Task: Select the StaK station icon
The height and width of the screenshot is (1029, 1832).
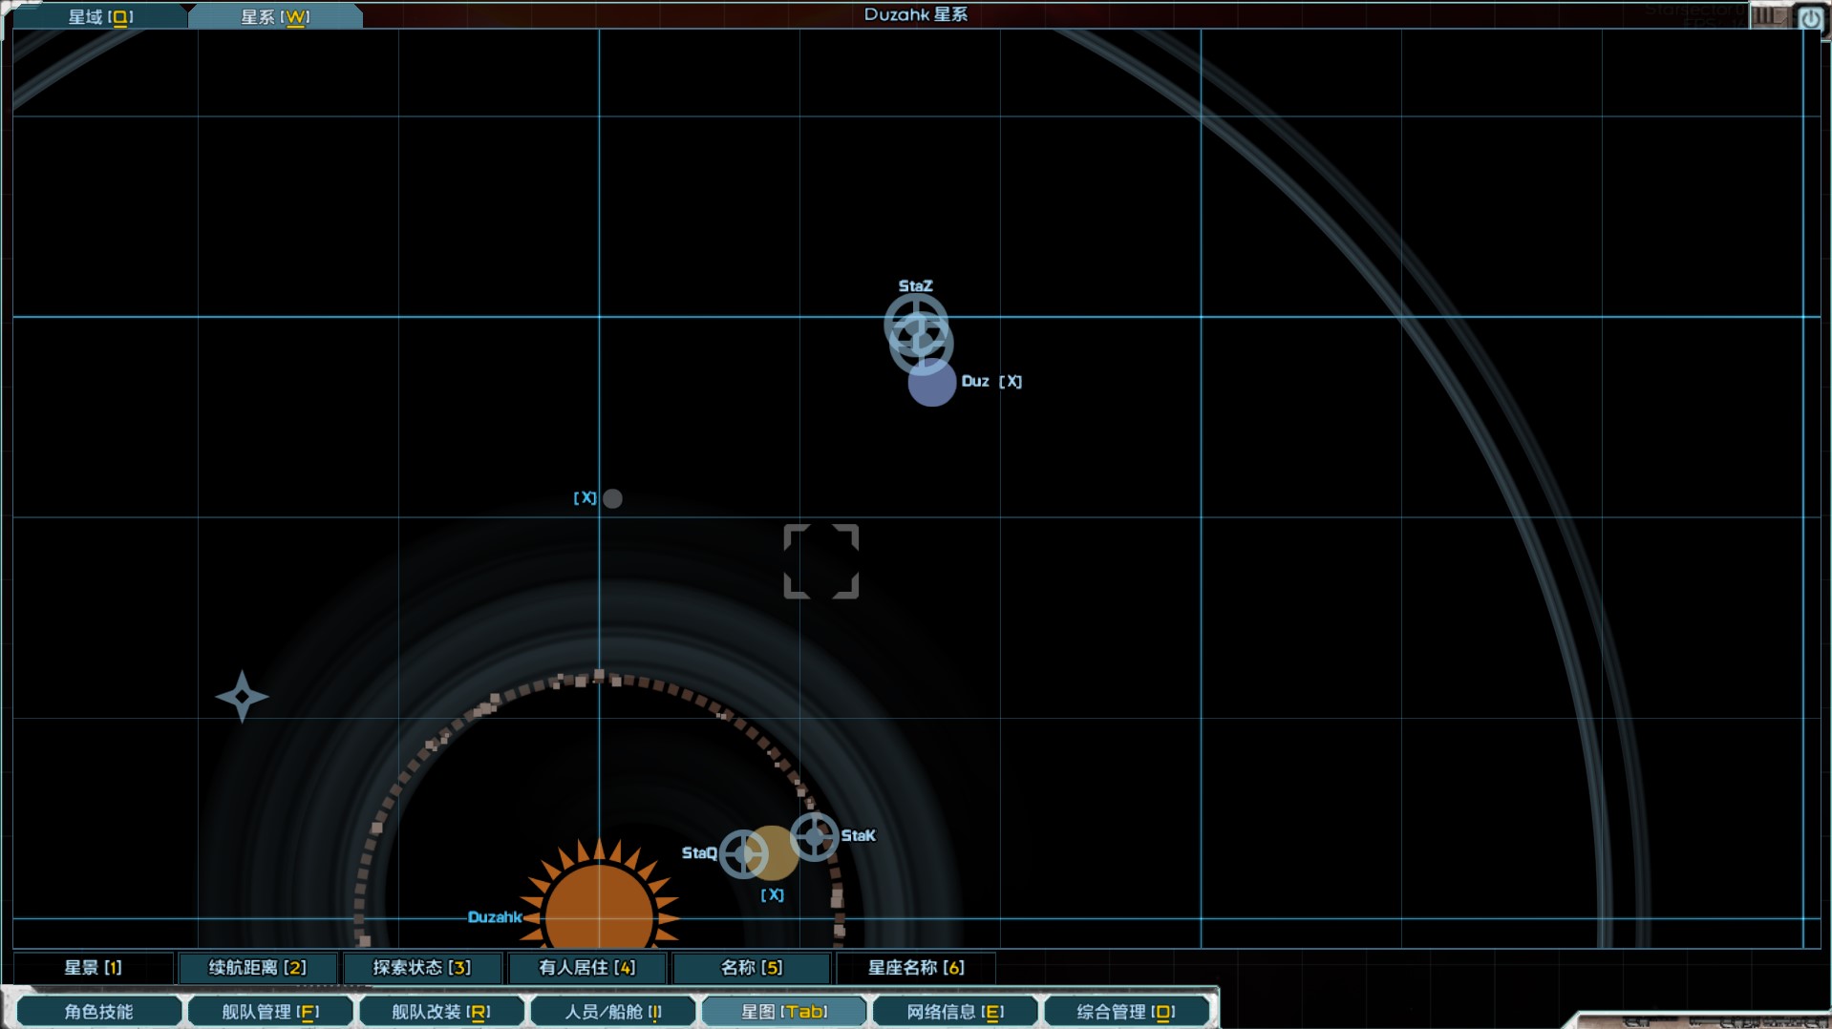Action: coord(815,836)
